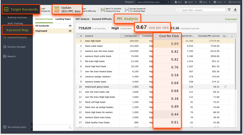243x135 pixels.
Task: Click the Keyword column header
Action: 102,36
